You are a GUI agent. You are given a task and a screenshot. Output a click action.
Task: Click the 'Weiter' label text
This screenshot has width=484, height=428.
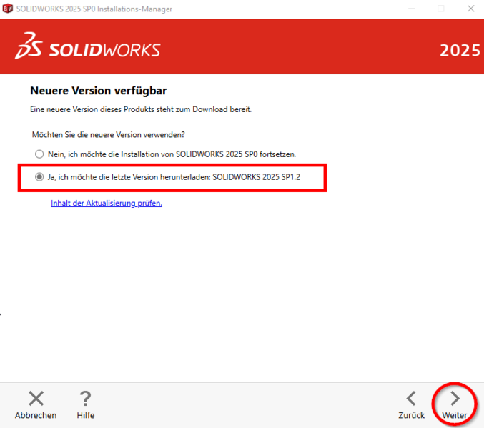455,415
